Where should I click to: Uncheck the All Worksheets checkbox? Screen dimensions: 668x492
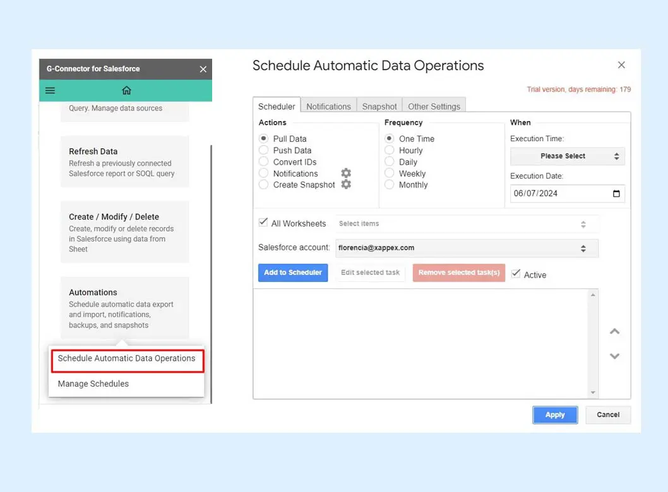tap(263, 223)
